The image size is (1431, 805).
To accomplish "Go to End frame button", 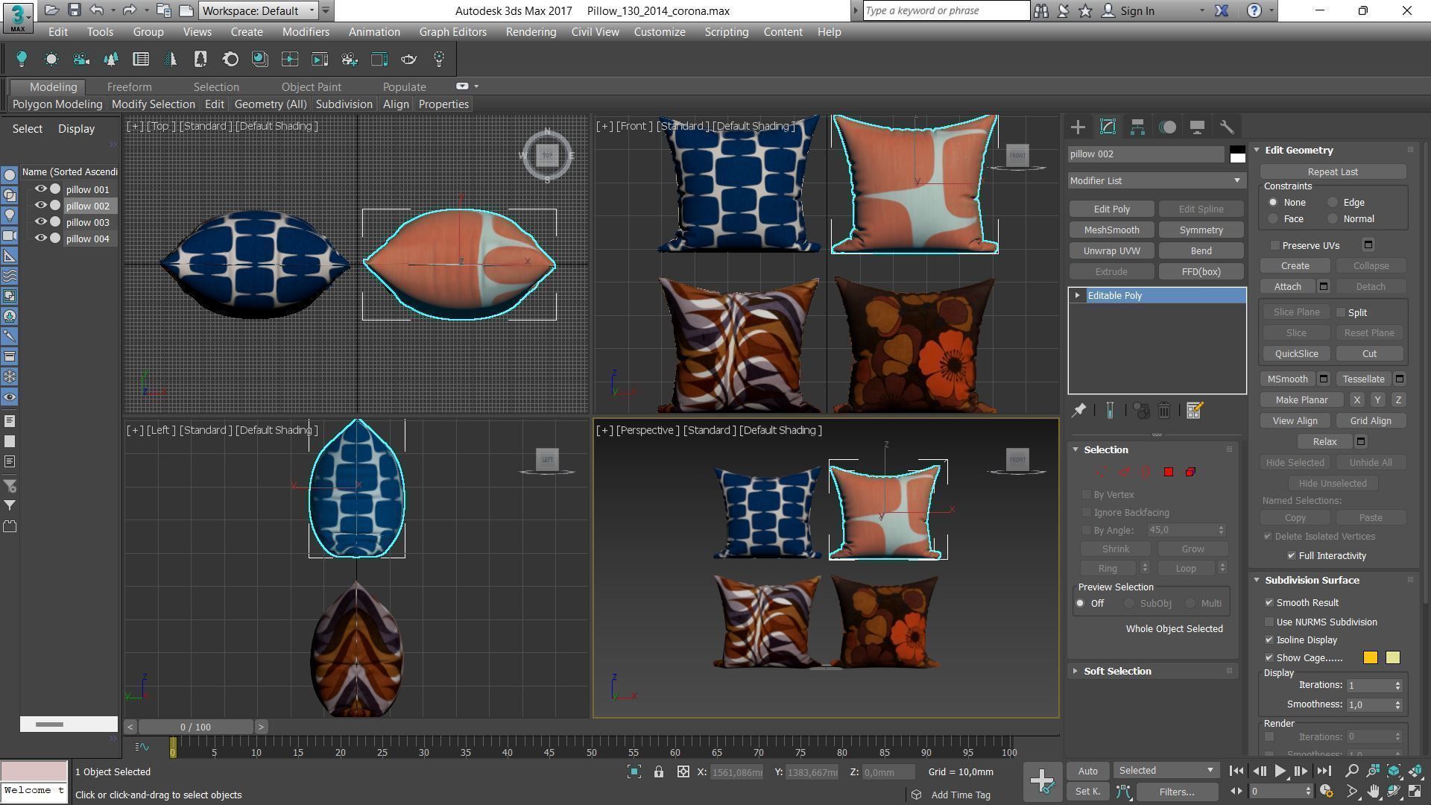I will click(1324, 771).
